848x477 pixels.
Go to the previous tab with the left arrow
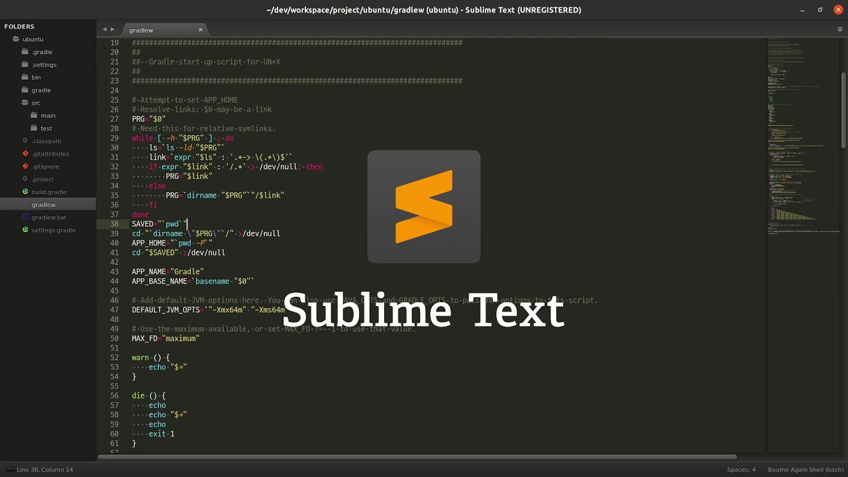click(104, 29)
